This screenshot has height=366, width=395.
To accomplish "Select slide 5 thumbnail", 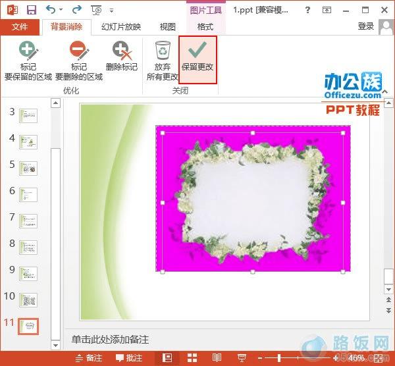I will coord(28,169).
